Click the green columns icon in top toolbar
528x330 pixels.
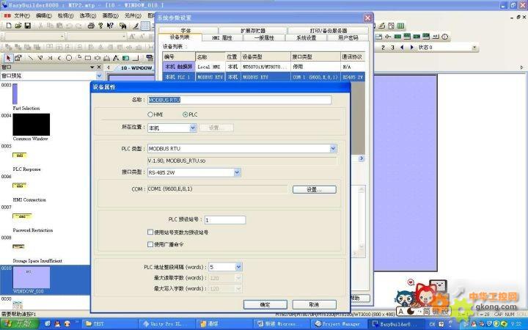[x=400, y=26]
